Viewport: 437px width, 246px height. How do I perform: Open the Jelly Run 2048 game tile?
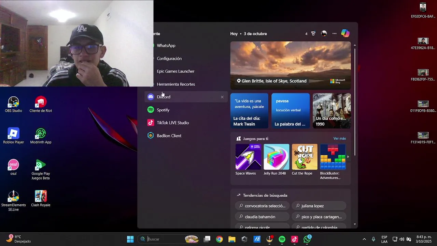coord(276,160)
